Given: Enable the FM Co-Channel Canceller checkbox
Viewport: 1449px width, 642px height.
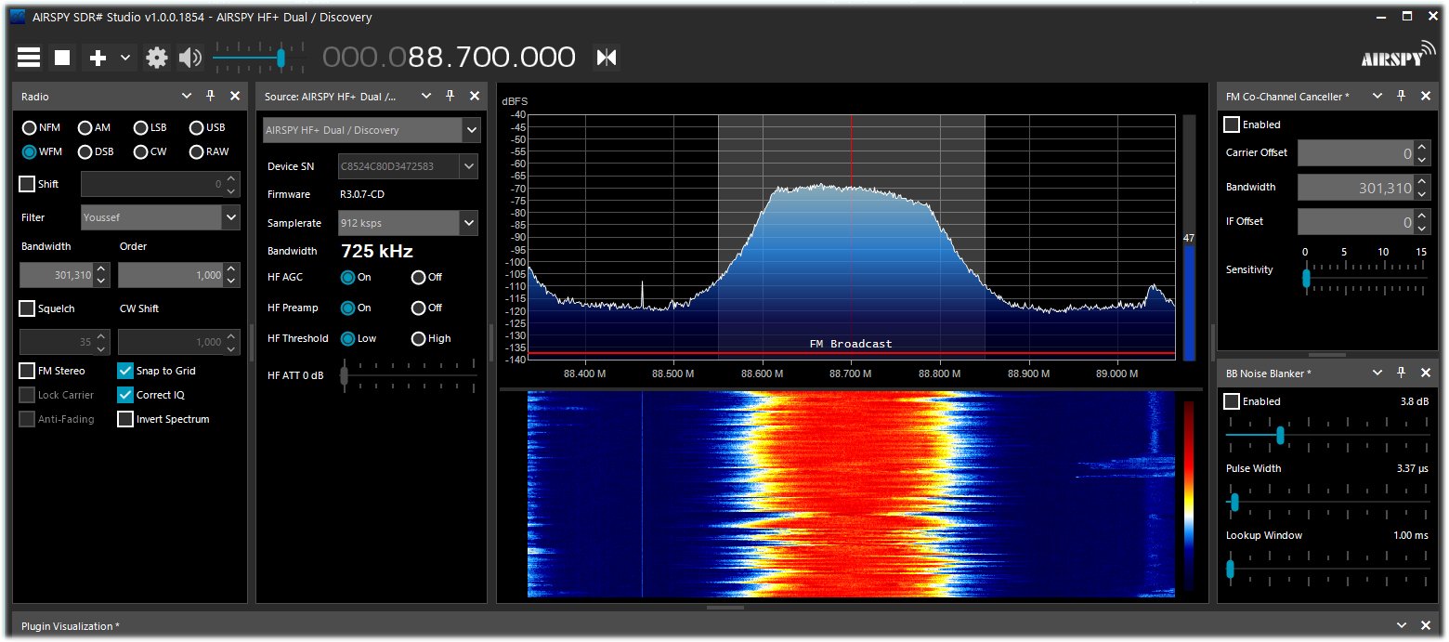Looking at the screenshot, I should 1232,124.
